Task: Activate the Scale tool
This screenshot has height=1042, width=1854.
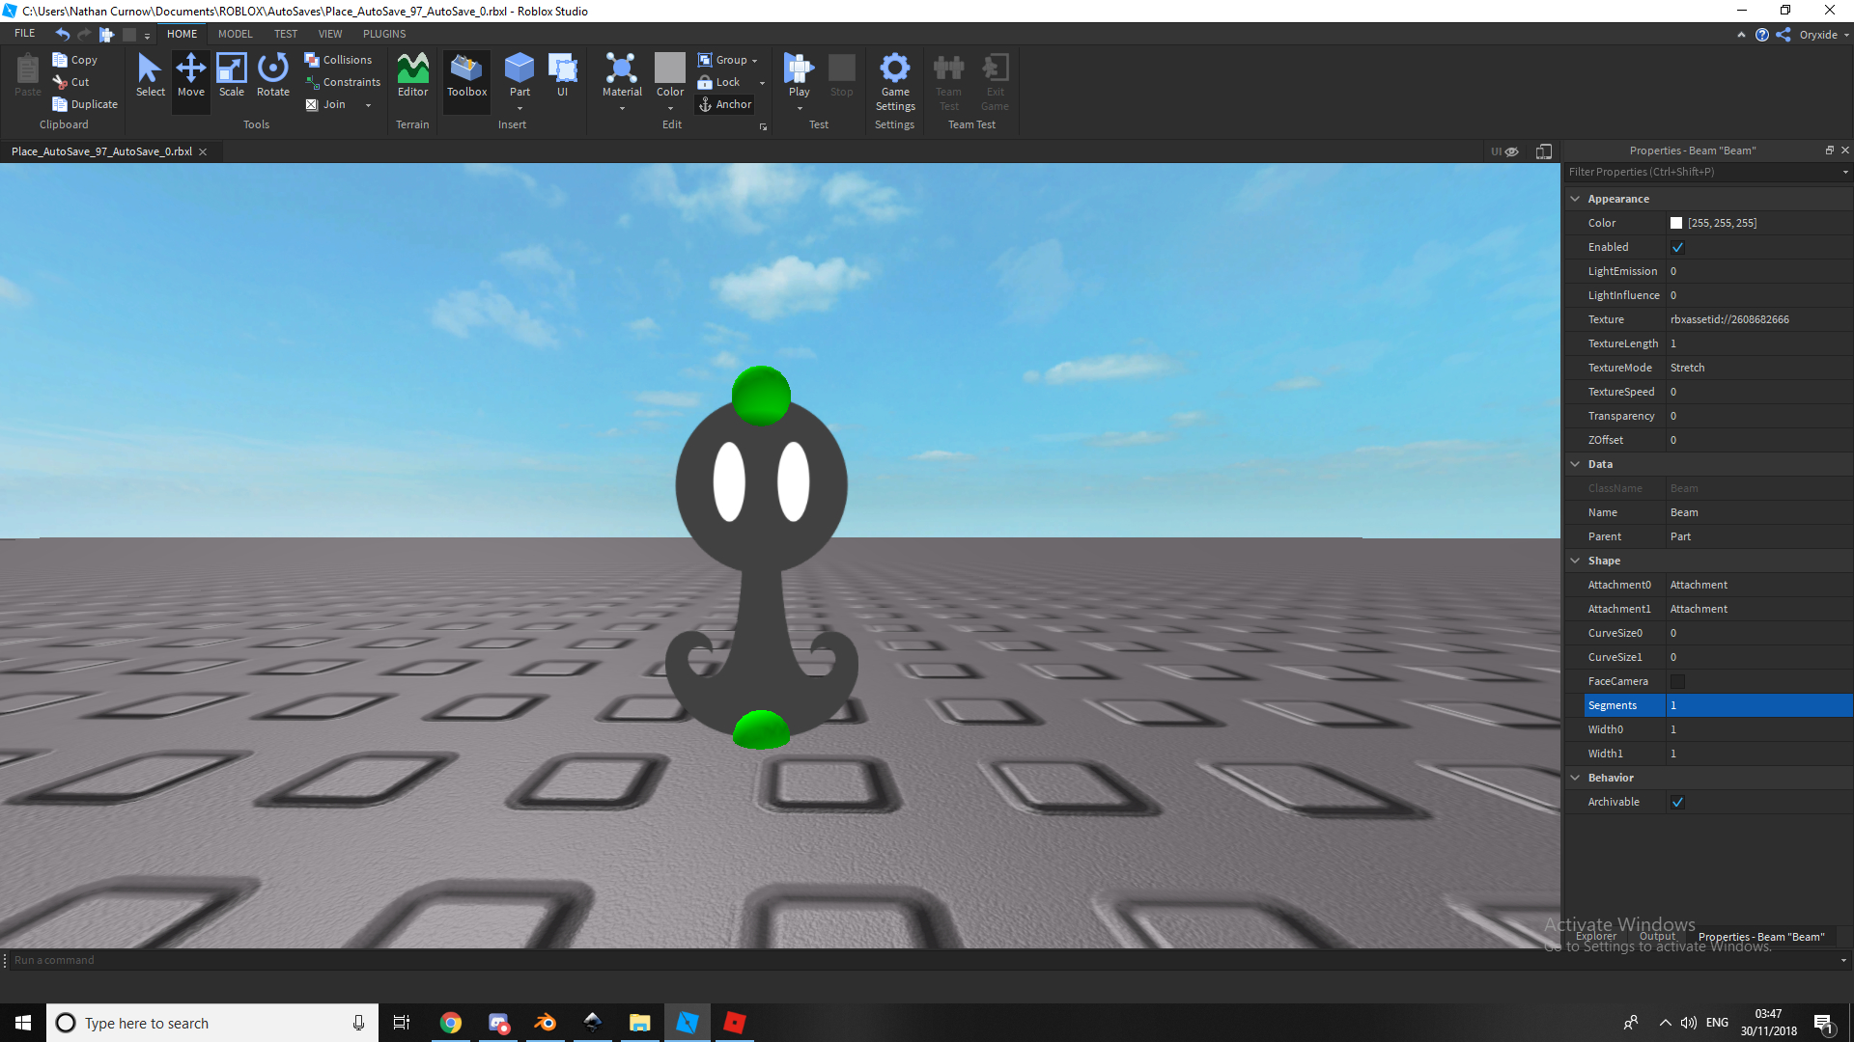Action: [231, 77]
